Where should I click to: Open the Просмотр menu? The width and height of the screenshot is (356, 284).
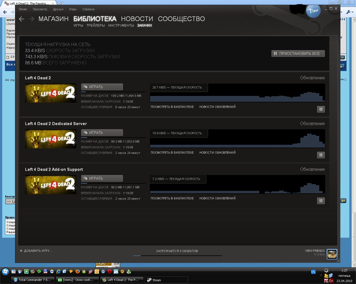40,9
